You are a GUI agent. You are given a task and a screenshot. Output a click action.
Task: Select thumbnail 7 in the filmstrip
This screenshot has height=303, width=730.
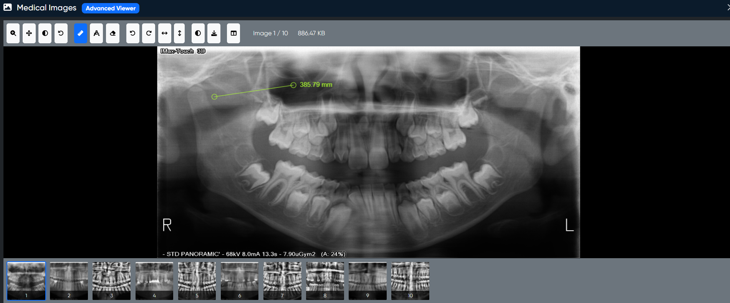click(x=282, y=280)
